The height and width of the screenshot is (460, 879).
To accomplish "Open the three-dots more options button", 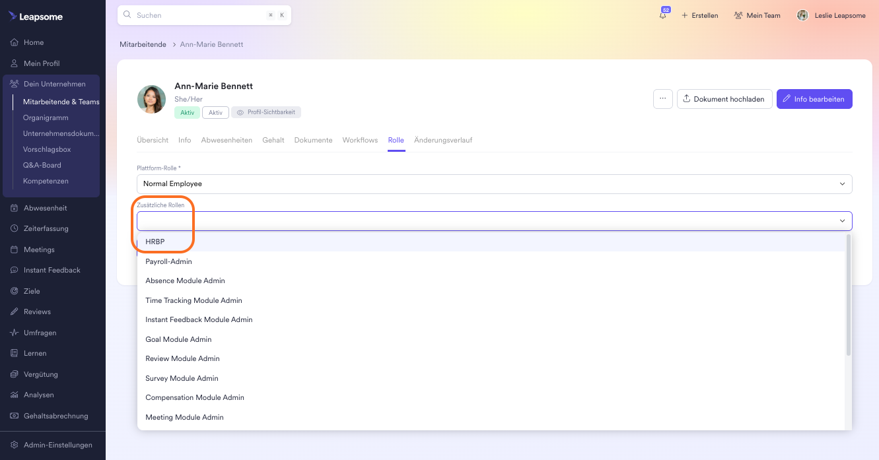I will [x=662, y=99].
